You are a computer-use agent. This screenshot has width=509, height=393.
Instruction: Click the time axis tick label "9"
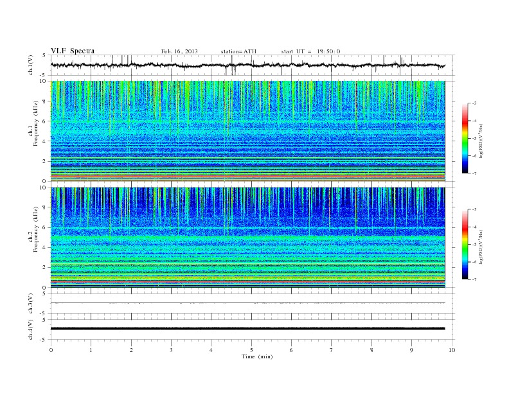(411, 350)
